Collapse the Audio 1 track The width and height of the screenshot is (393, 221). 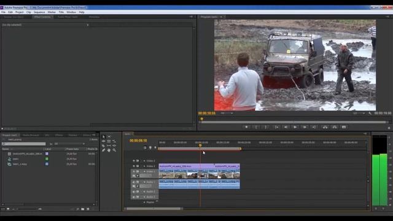pyautogui.click(x=144, y=182)
